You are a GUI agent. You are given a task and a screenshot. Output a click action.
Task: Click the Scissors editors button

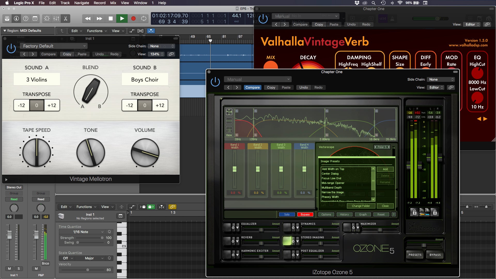tap(66, 18)
